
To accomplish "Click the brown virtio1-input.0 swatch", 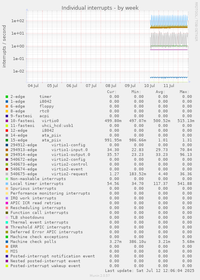I will 7,150.
